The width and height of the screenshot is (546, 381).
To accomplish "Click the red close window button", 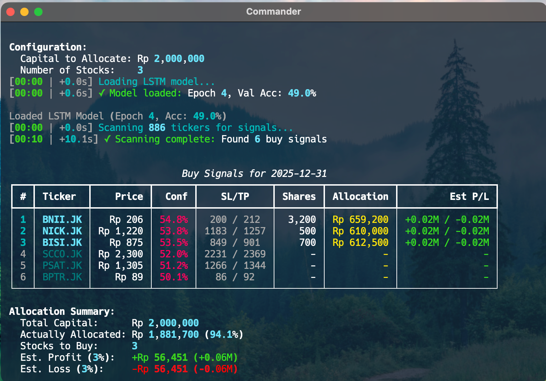I will click(10, 12).
